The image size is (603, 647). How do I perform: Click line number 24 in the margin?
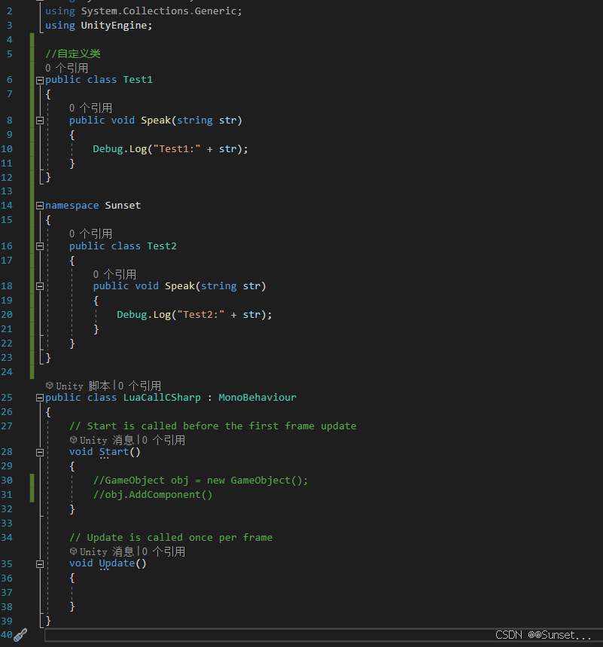tap(7, 372)
